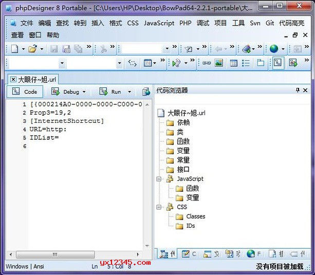
Task: Click the Cut scissors icon
Action: click(103, 49)
